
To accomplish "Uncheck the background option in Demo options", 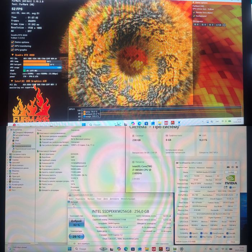I will (x=194, y=16).
